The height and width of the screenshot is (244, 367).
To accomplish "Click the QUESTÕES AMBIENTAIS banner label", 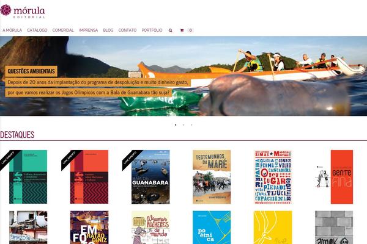I will pyautogui.click(x=31, y=71).
